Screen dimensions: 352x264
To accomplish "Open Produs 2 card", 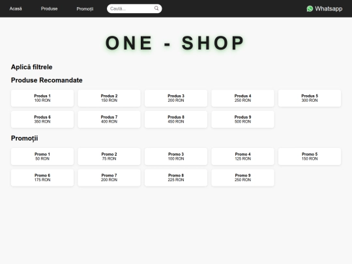I will point(109,98).
